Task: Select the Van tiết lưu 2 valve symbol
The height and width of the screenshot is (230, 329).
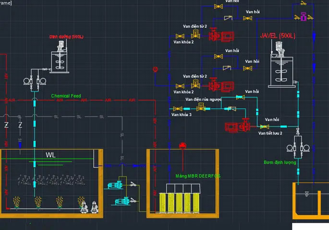Action: (264, 126)
